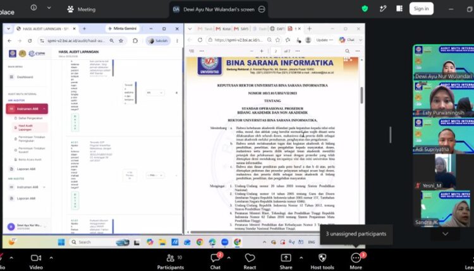Open Edge Copilot Chat button
474x271 pixels.
point(347,40)
